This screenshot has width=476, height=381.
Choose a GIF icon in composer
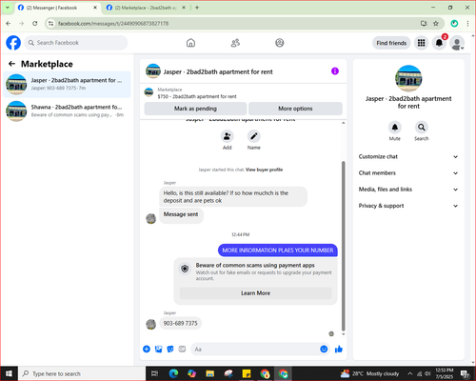click(x=182, y=350)
